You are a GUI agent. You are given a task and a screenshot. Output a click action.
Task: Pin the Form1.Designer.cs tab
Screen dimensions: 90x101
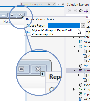coord(49,4)
